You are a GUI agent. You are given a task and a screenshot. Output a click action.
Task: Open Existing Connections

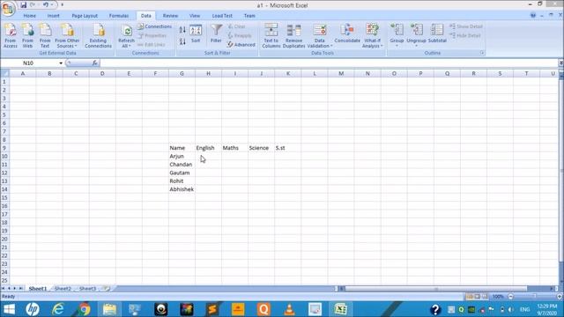click(98, 35)
